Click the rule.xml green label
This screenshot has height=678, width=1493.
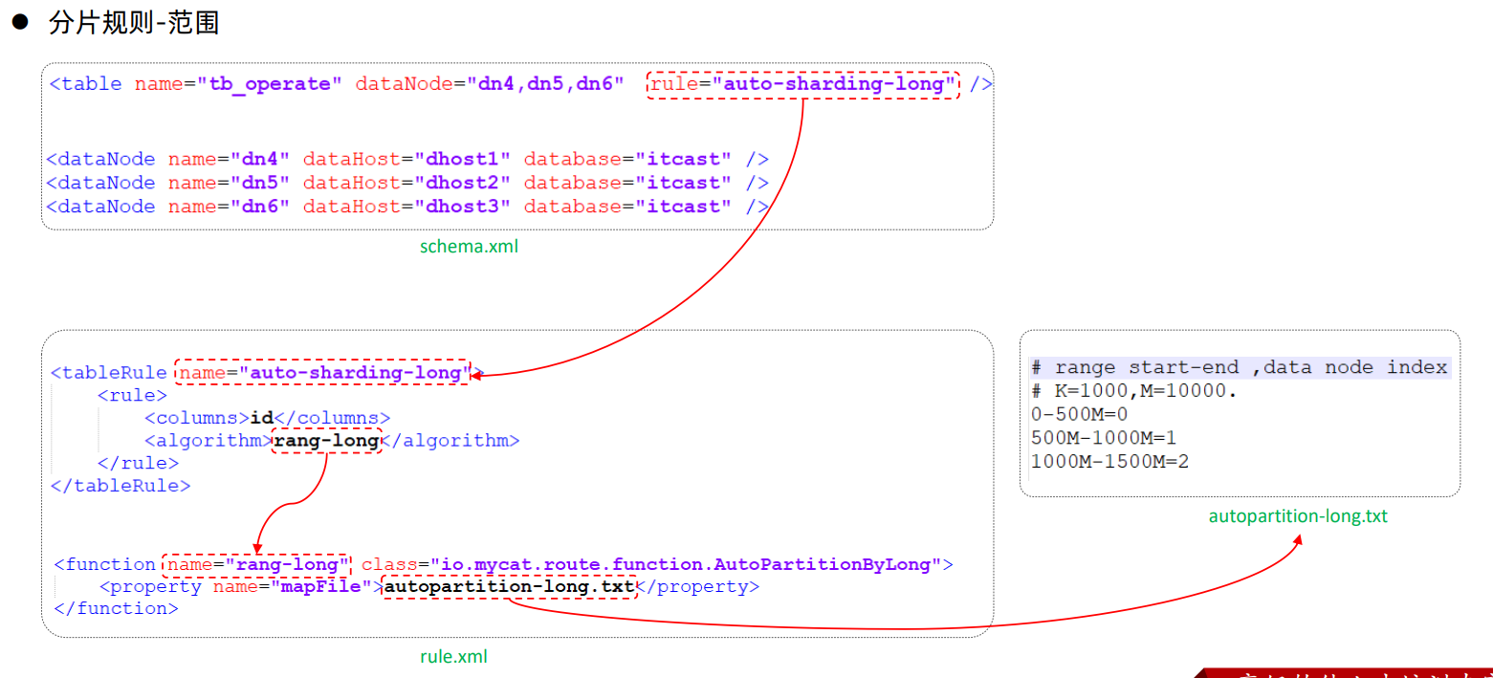[x=453, y=656]
